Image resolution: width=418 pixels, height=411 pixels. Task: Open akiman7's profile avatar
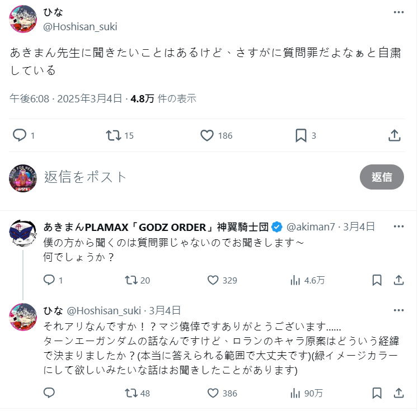point(24,233)
